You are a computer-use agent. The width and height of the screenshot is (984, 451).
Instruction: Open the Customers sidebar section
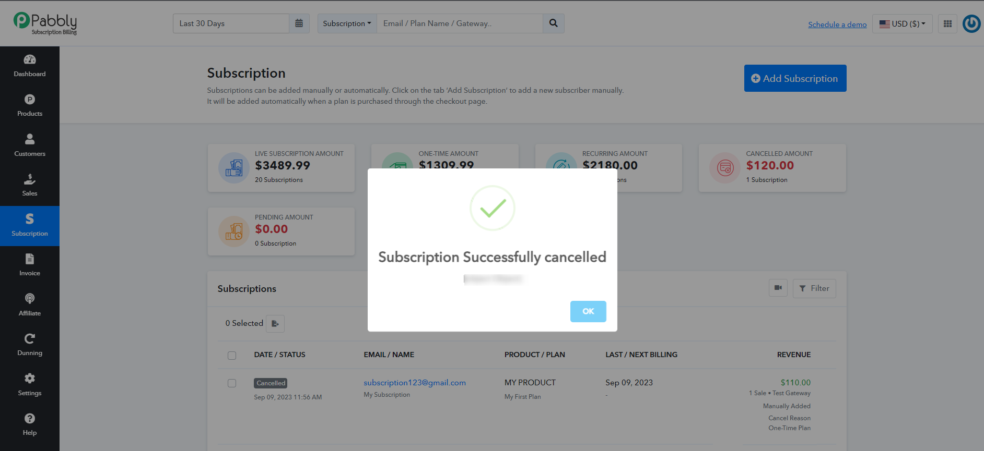pyautogui.click(x=30, y=145)
